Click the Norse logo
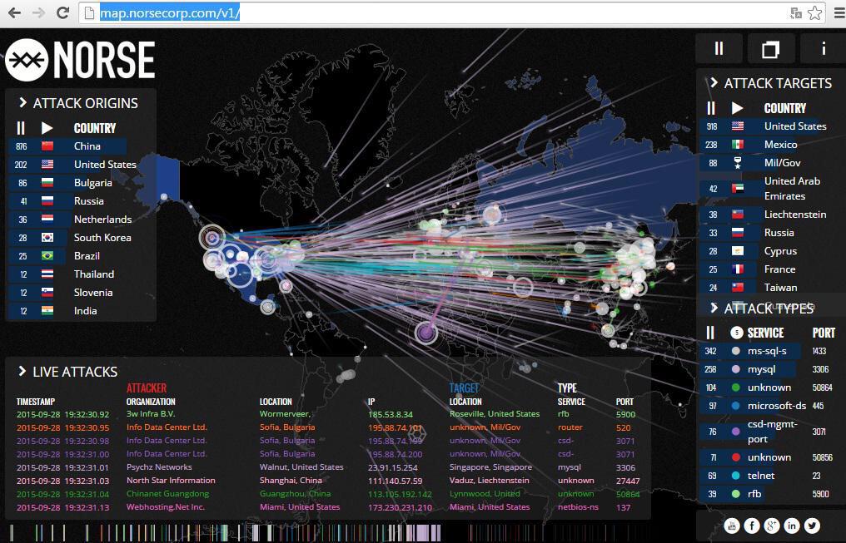The width and height of the screenshot is (846, 543). (80, 60)
